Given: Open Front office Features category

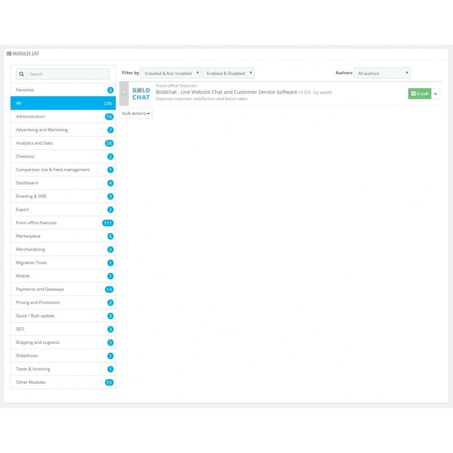Looking at the screenshot, I should pyautogui.click(x=63, y=223).
